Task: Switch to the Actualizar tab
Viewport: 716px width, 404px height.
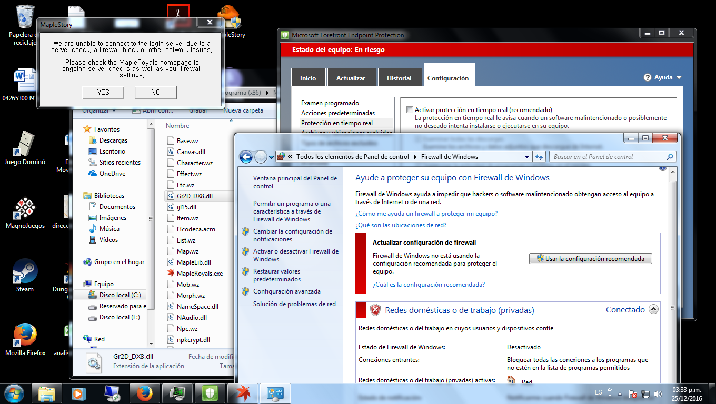Action: [x=351, y=78]
